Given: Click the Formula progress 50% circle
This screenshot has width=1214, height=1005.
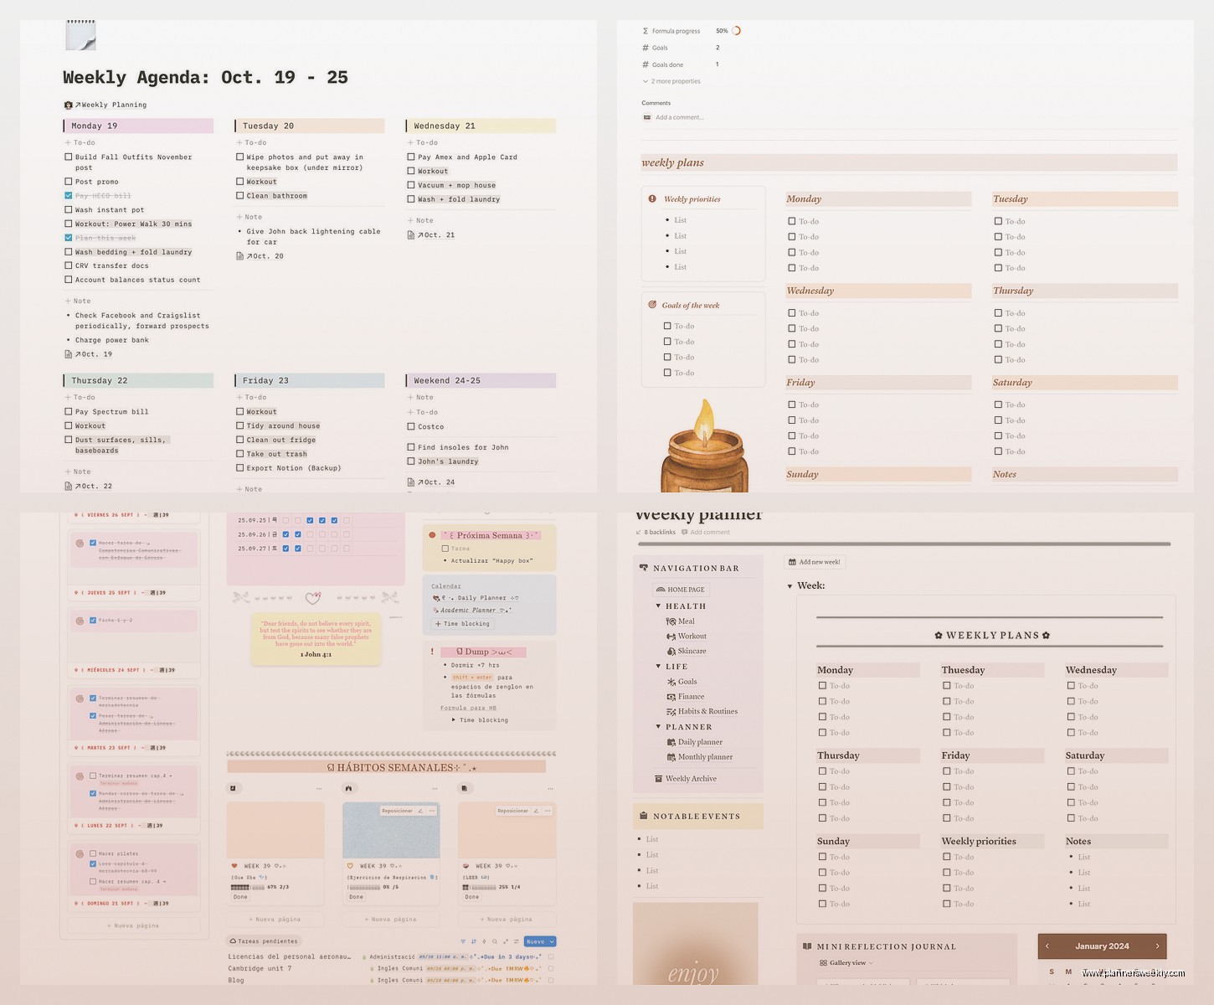Looking at the screenshot, I should pyautogui.click(x=736, y=30).
